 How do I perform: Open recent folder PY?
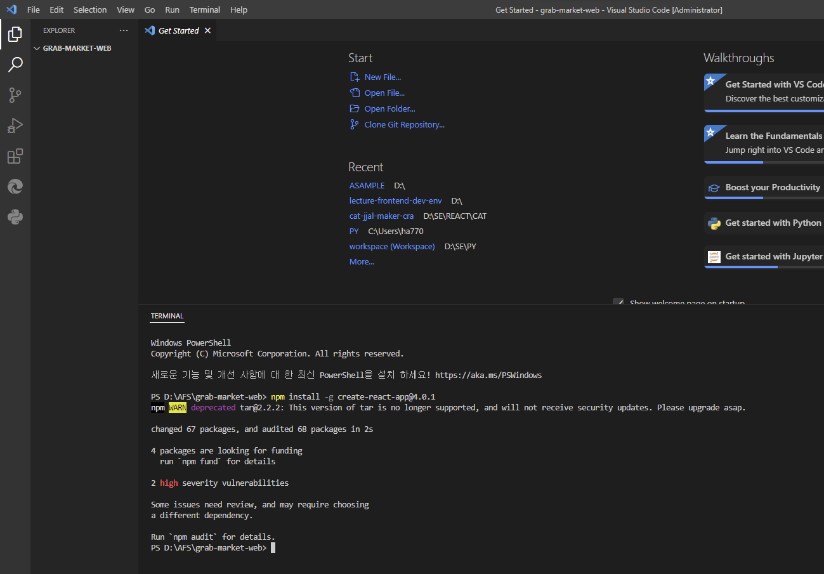[x=354, y=232]
